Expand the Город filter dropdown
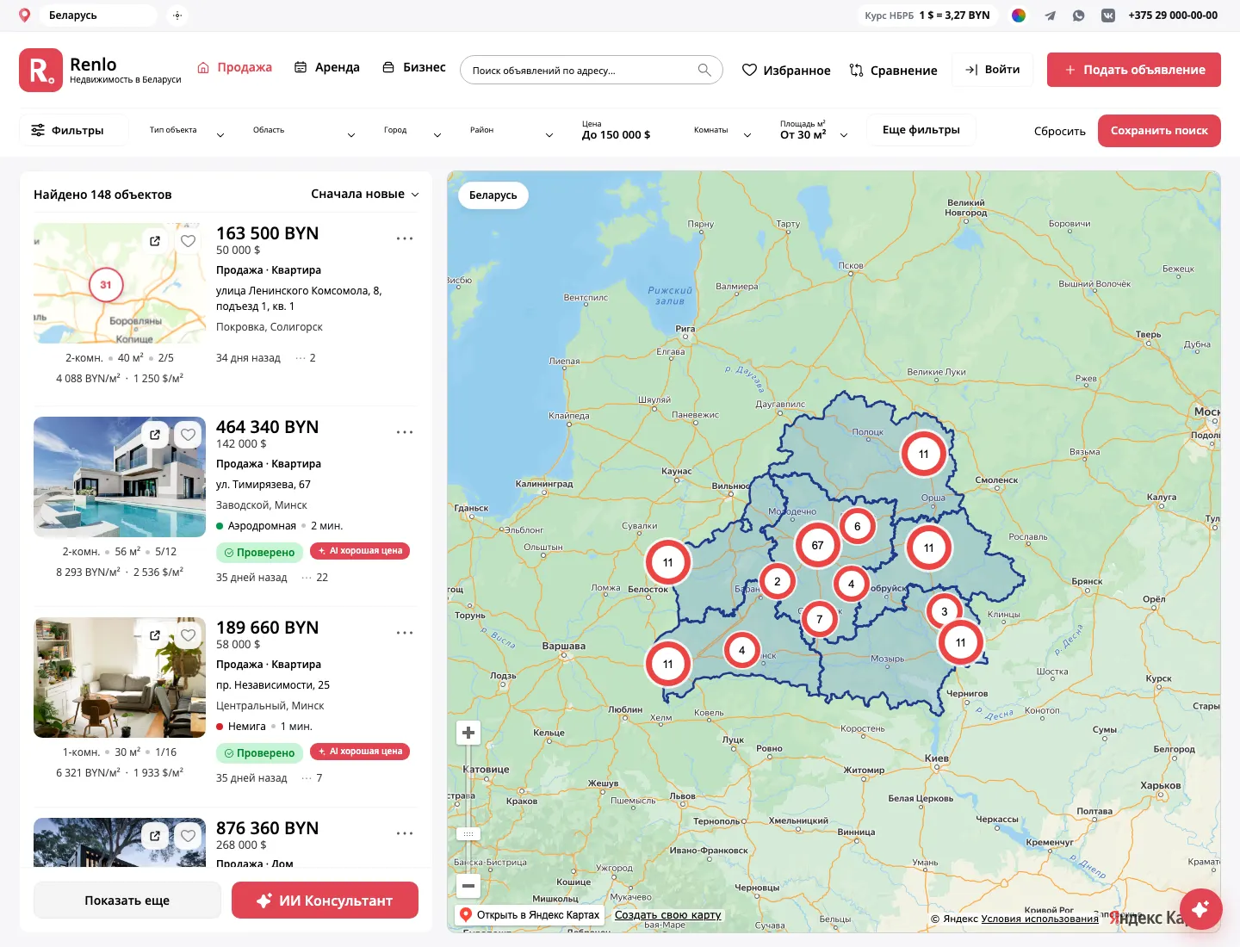The width and height of the screenshot is (1240, 947). [412, 131]
